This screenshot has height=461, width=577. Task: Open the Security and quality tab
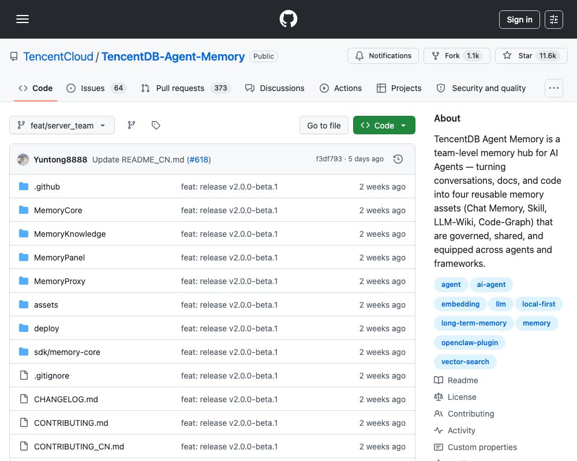coord(481,88)
